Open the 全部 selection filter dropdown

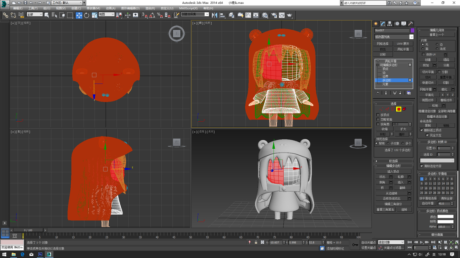click(x=34, y=14)
